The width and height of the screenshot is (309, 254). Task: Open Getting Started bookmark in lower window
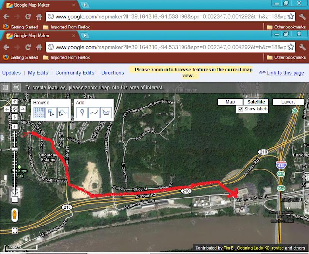tap(21, 57)
